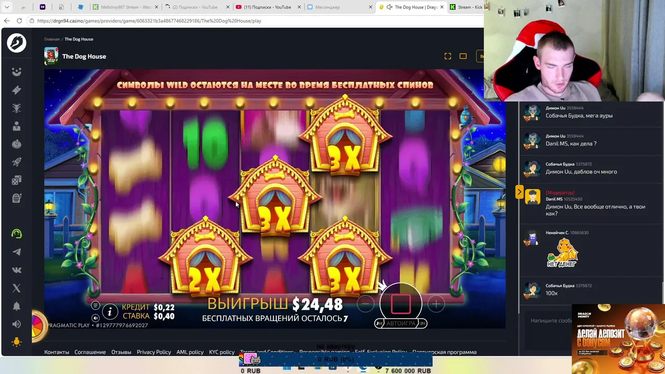Click the Nyan cat donation goal widget

[x=252, y=358]
